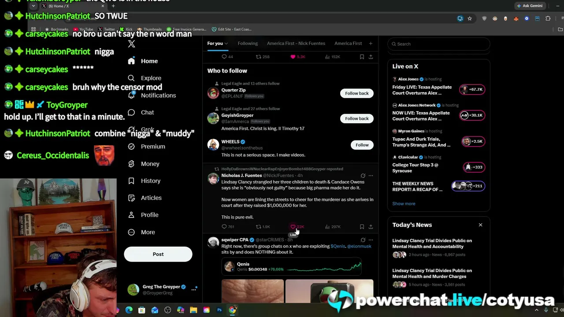Open the Kick bookmark
Image resolution: width=564 pixels, height=317 pixels.
(x=126, y=29)
